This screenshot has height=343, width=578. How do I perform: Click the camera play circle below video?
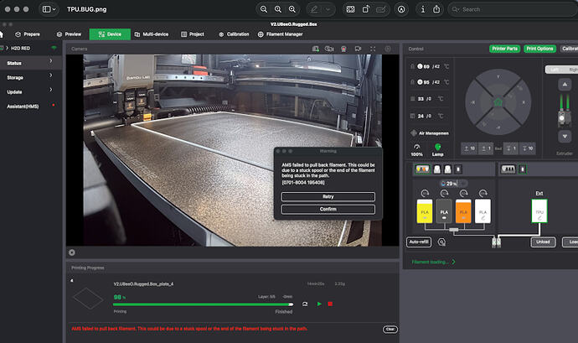click(72, 252)
